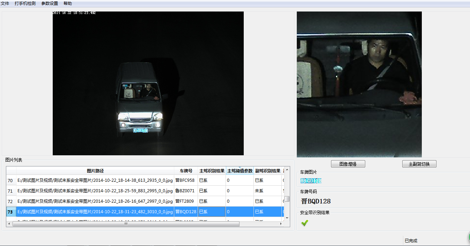Click the 车牌号 column header
The image size is (470, 246).
click(x=186, y=171)
